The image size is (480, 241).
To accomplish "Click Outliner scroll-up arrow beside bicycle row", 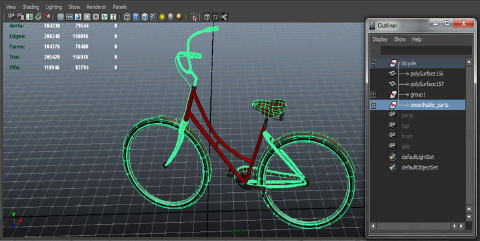I will [x=469, y=63].
